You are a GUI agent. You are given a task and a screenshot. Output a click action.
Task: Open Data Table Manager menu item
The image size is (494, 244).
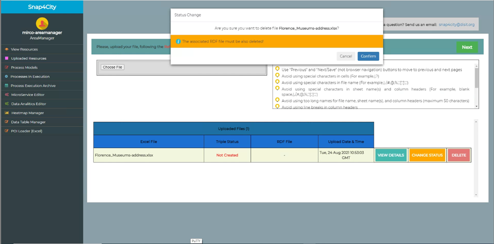coord(28,122)
